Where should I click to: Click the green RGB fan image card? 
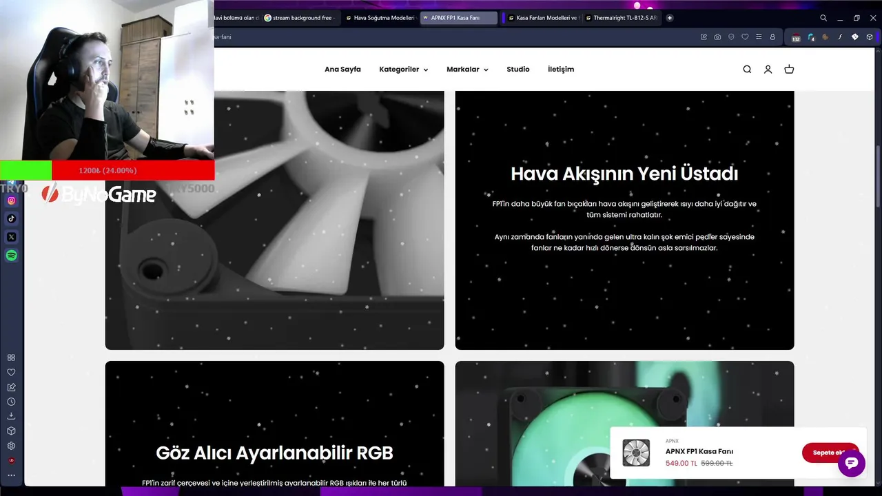point(624,424)
